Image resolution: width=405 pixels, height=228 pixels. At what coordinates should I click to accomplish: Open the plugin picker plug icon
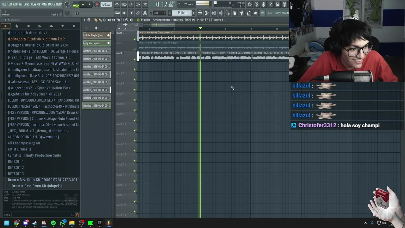coord(242,13)
